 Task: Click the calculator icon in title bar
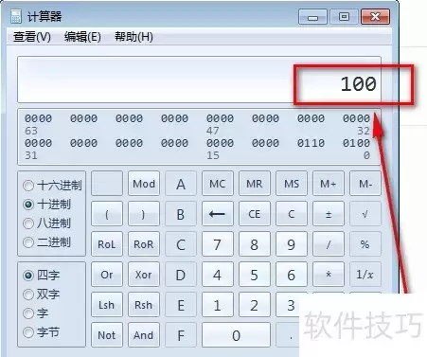click(16, 16)
